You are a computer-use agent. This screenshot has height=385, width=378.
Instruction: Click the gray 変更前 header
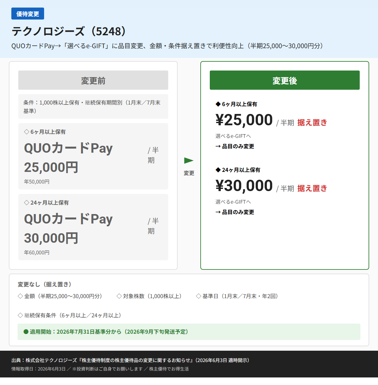coord(93,80)
